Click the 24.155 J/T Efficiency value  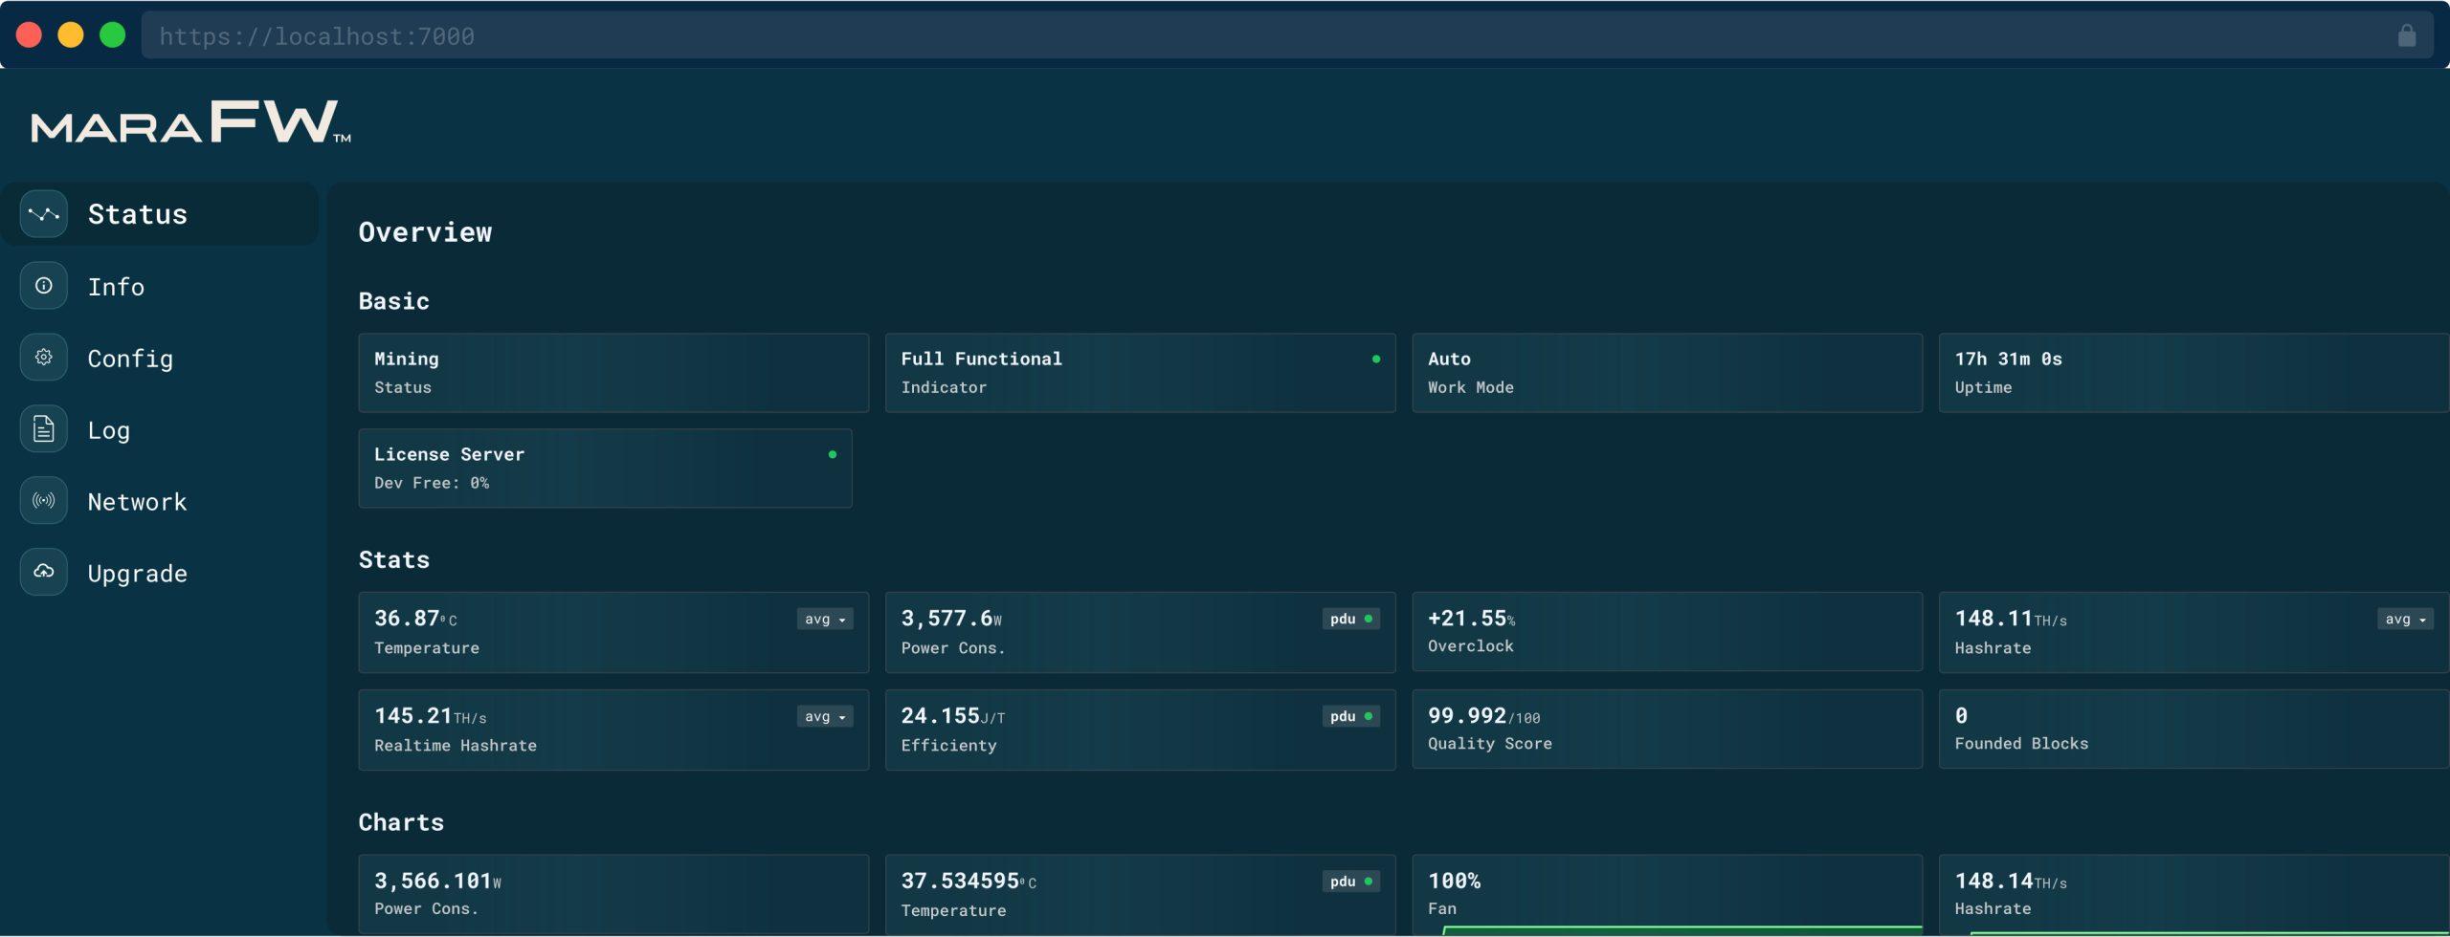pos(952,716)
